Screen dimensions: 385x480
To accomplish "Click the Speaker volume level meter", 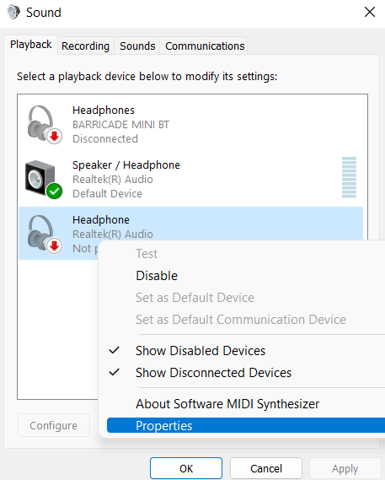I will [x=349, y=177].
